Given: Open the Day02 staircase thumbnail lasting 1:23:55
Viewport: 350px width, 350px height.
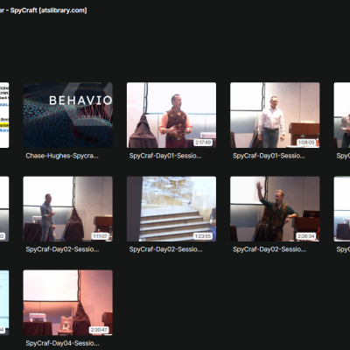Looking at the screenshot, I should click(x=171, y=209).
